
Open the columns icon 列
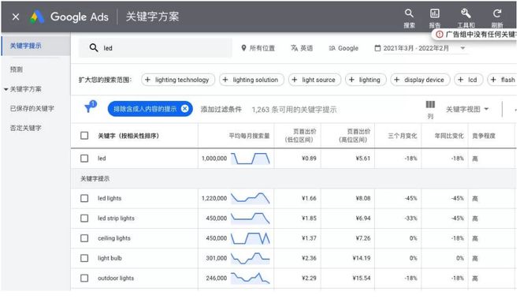click(430, 105)
